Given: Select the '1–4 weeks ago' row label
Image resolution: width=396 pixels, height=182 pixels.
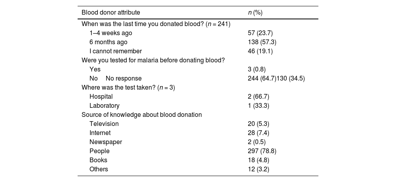Looking at the screenshot, I should point(110,33).
